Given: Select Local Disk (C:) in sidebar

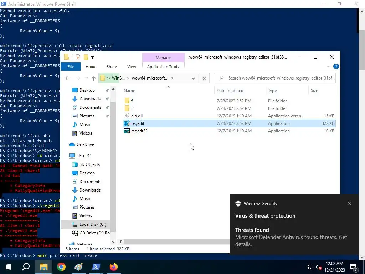Looking at the screenshot, I should tap(93, 224).
